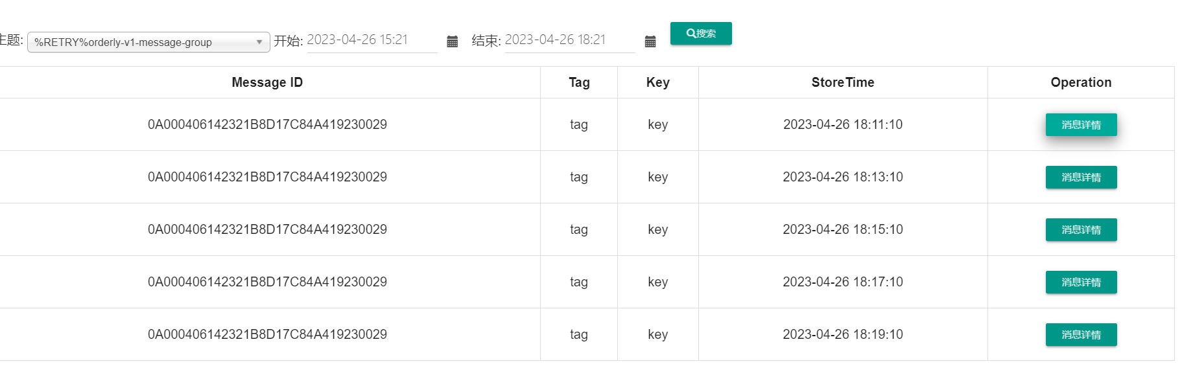This screenshot has width=1182, height=379.
Task: Click the Message ID column header
Action: pos(266,82)
